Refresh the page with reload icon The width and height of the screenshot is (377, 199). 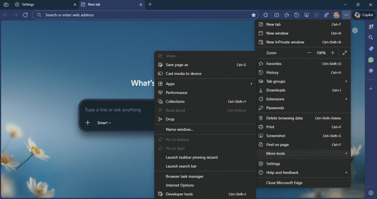coord(25,15)
